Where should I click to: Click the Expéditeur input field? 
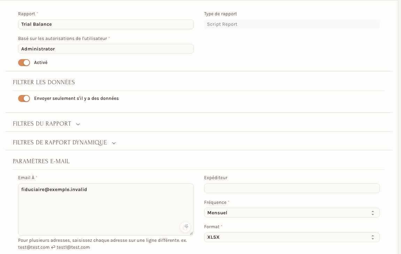pos(292,188)
